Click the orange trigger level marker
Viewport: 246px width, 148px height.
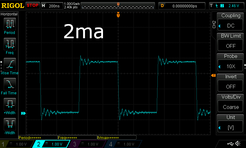[213, 76]
